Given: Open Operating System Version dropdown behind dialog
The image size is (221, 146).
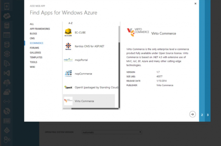Looking at the screenshot, I should 112,132.
